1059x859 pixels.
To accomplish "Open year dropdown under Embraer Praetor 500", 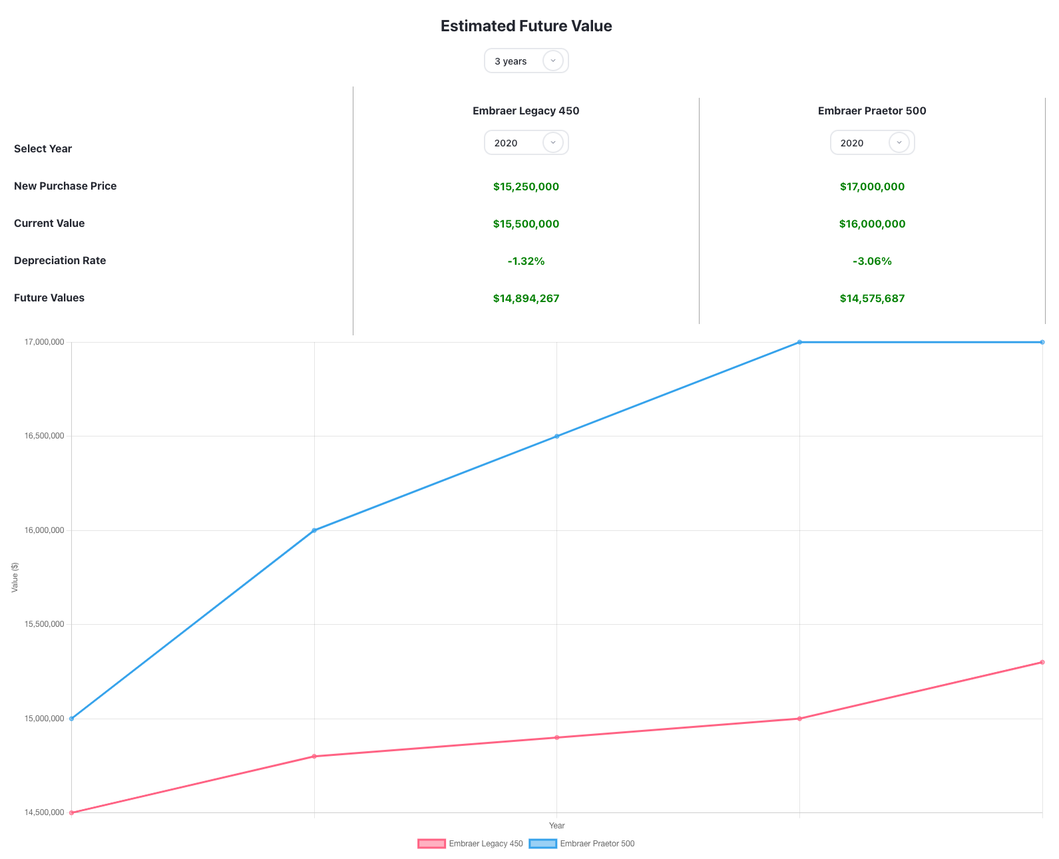I will coord(872,142).
